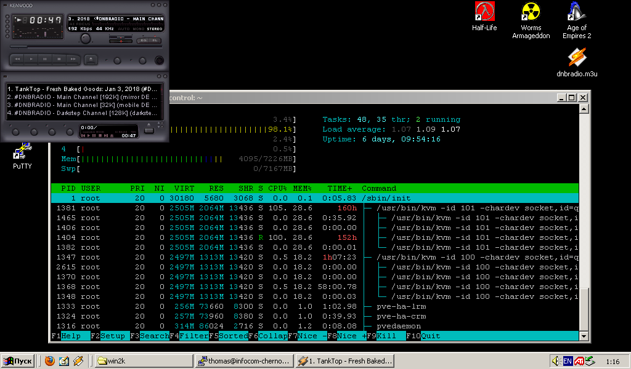631x369 pixels.
Task: Open Half-Life desktop shortcut
Action: point(484,17)
